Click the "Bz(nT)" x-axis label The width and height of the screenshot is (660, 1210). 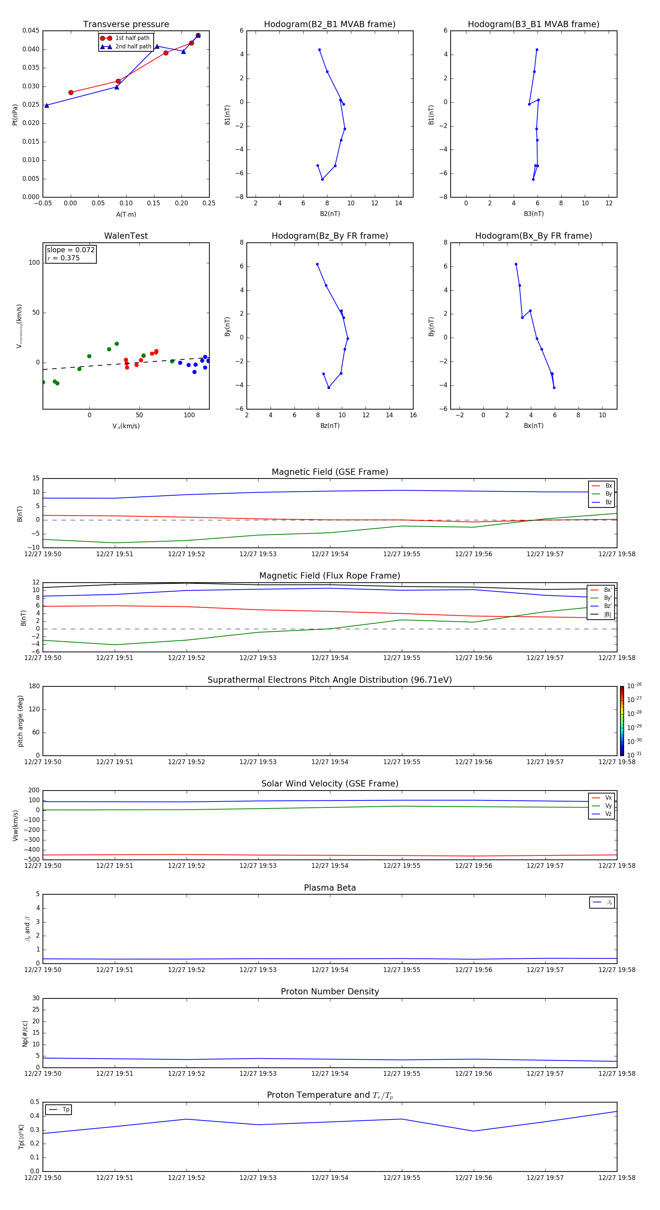point(330,426)
